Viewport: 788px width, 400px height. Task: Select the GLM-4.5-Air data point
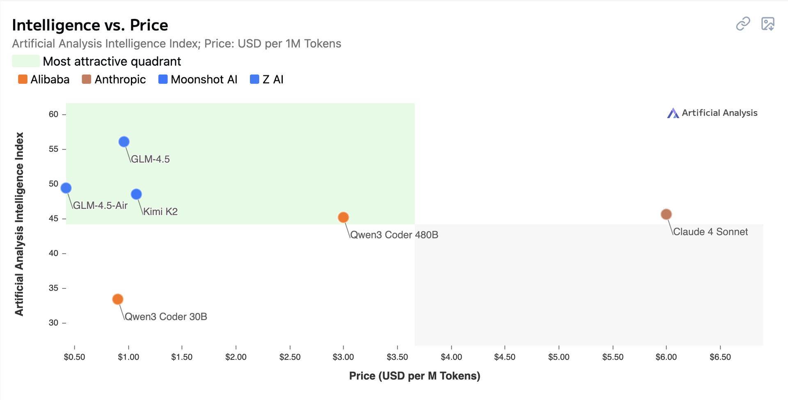[66, 188]
